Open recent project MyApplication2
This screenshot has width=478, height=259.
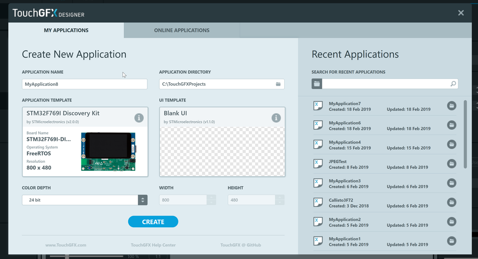385,222
